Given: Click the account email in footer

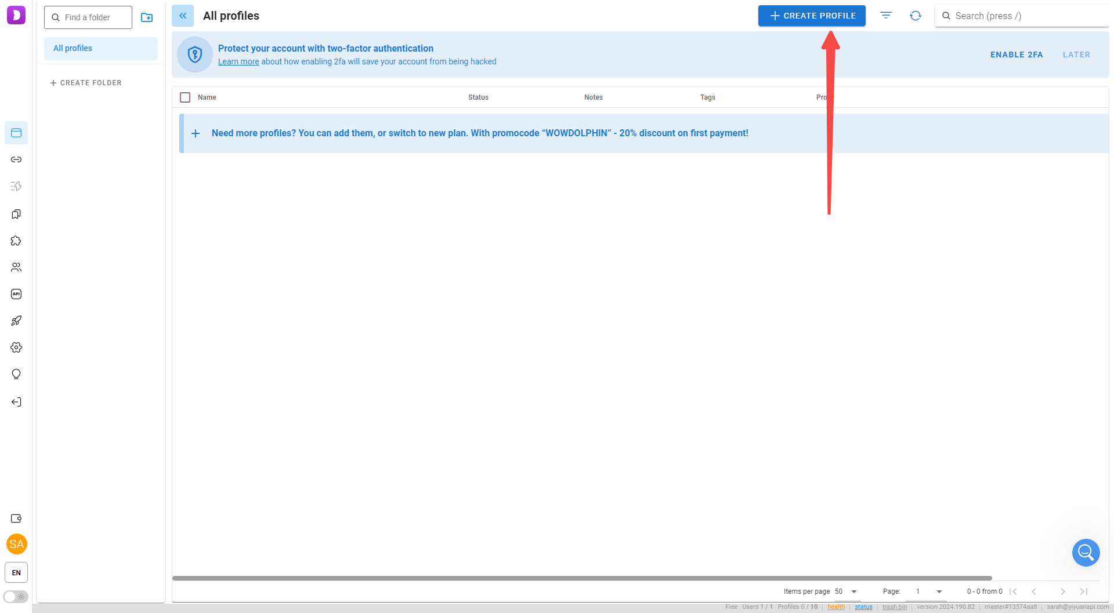Looking at the screenshot, I should 1078,607.
